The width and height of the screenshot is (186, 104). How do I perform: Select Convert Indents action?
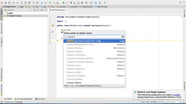click(94, 83)
